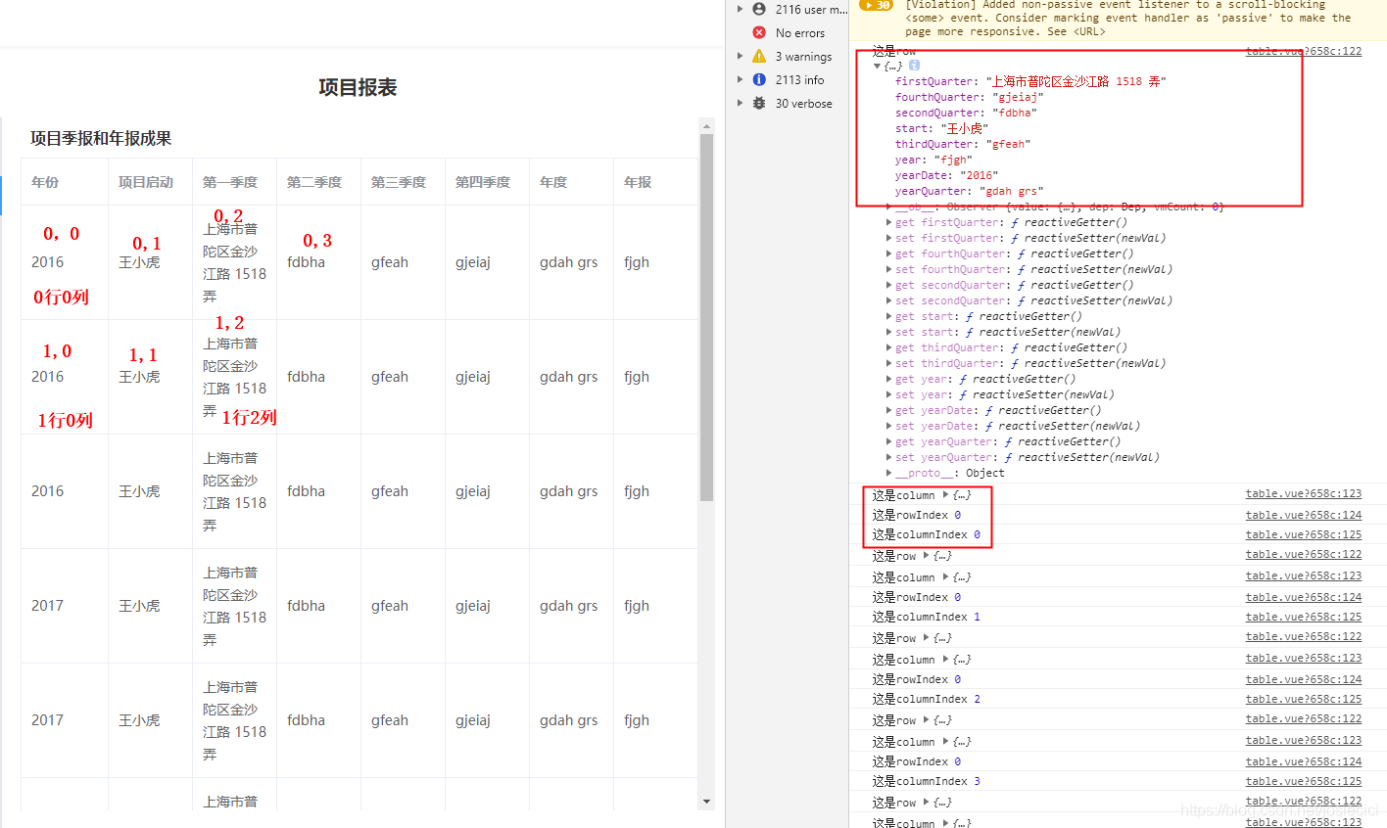Click the yearDate "2016" property line
1387x828 pixels.
coord(946,175)
